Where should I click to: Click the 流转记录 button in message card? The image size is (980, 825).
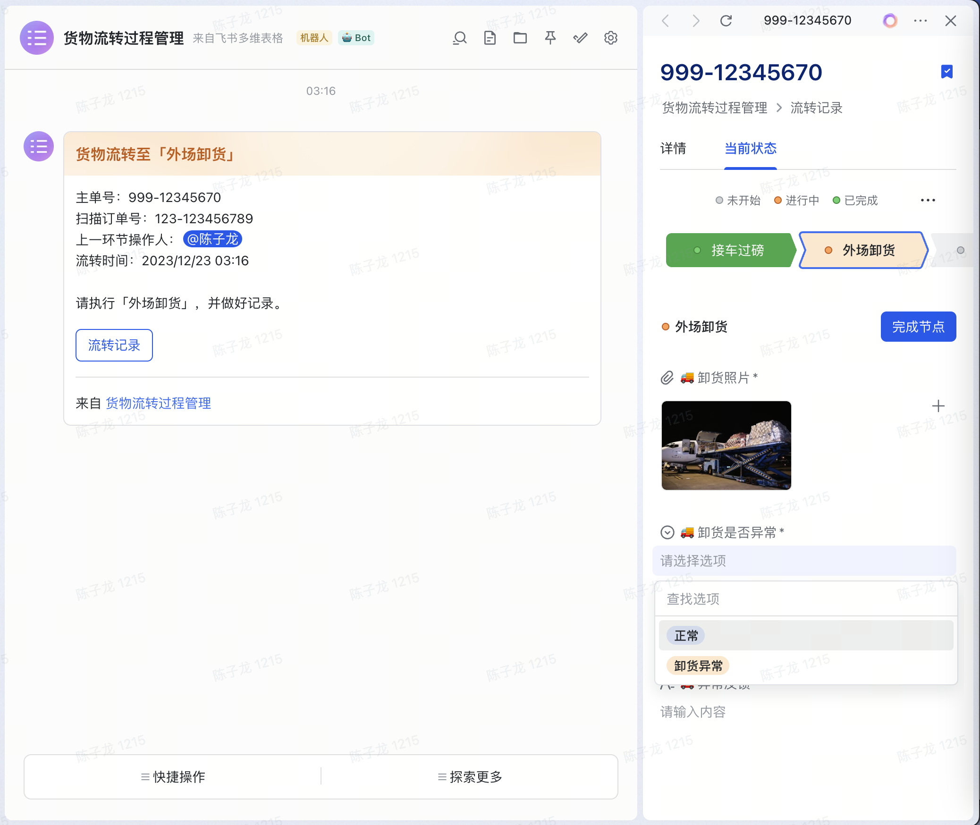tap(114, 345)
